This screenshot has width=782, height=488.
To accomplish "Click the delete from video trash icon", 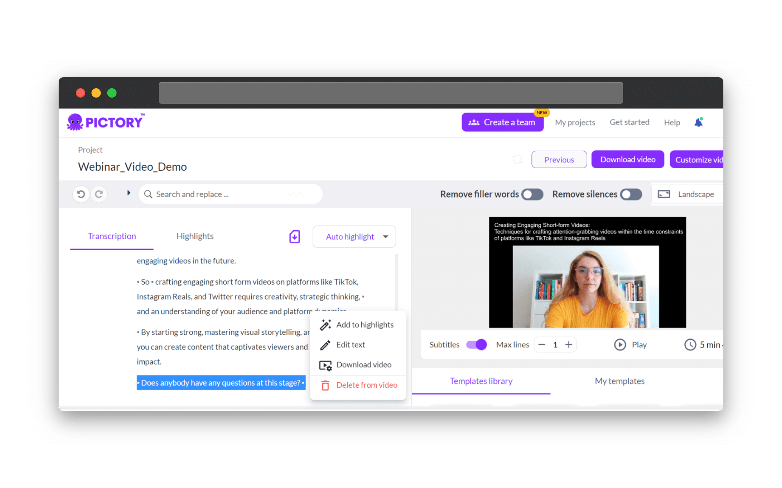I will pyautogui.click(x=325, y=385).
